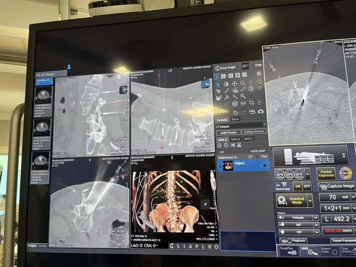
Task: Select the ruler measurement tool
Action: coord(226,91)
